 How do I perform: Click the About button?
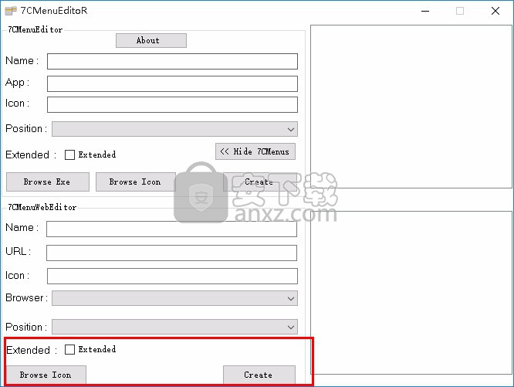coord(151,40)
